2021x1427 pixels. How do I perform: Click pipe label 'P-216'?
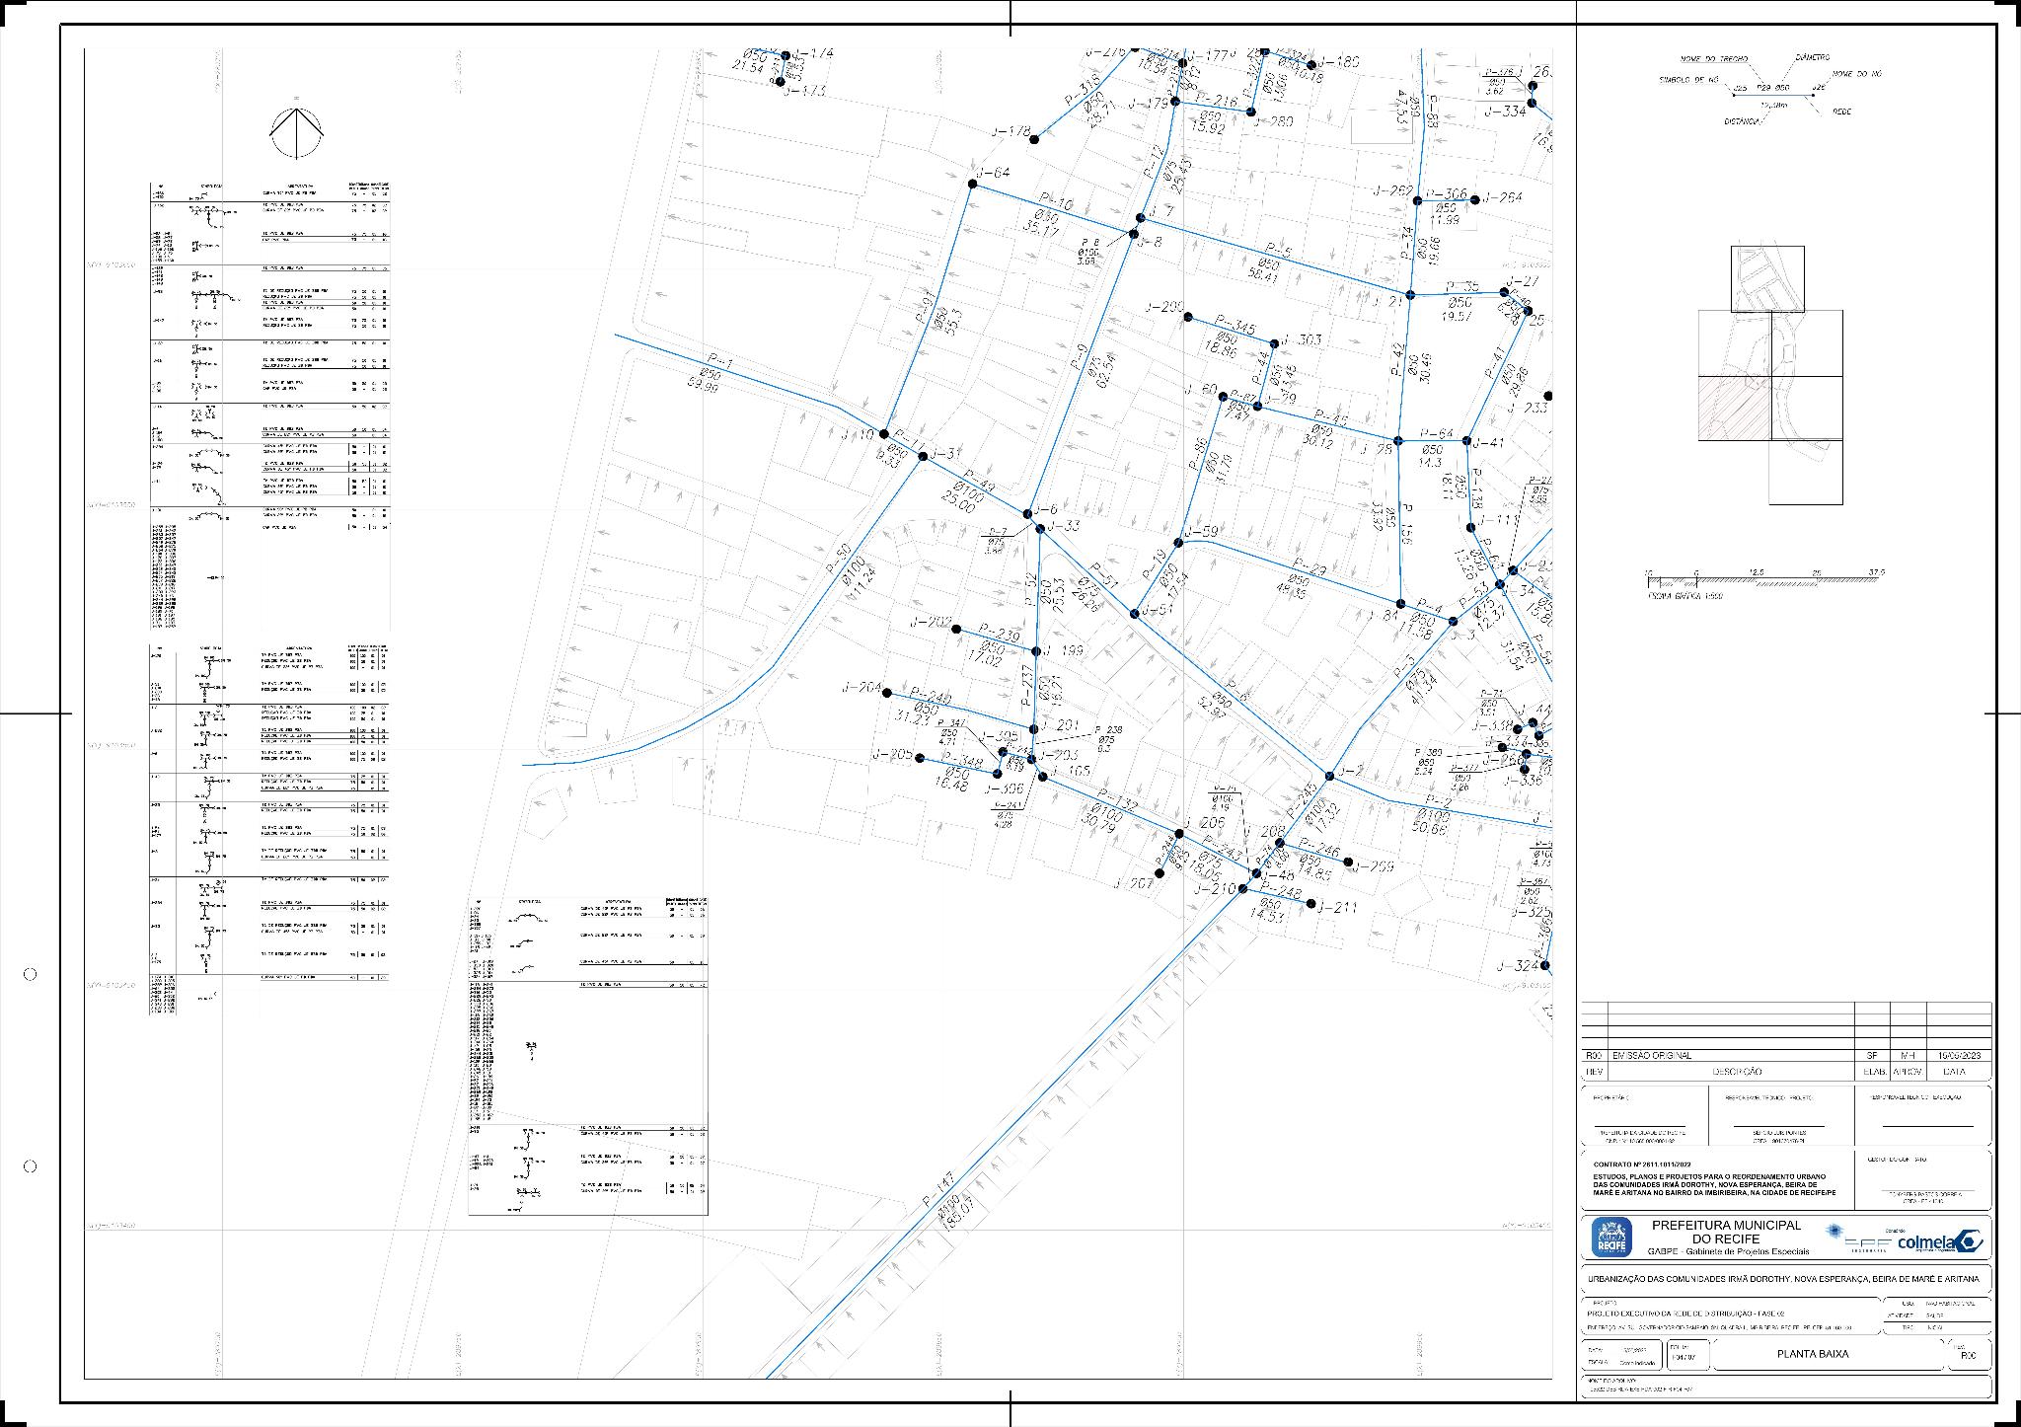(1217, 101)
